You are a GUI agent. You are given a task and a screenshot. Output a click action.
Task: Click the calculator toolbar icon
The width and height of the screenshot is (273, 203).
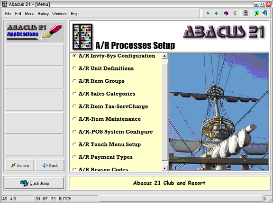246,13
